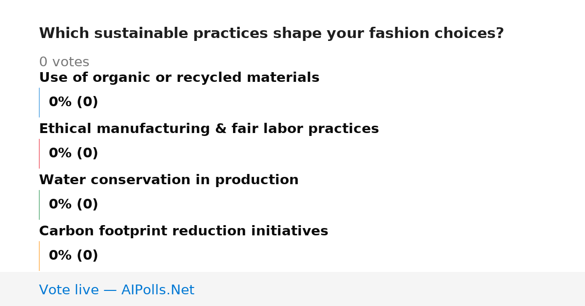
Task: Choose Use of organic or recycled materials
Action: click(x=179, y=78)
